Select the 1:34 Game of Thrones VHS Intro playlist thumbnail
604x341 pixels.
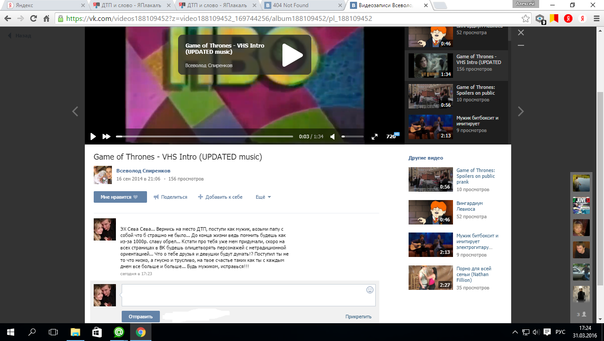pyautogui.click(x=430, y=66)
